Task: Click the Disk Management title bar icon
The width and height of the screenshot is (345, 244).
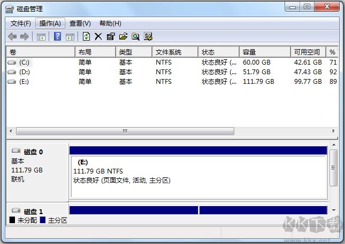Action: (10, 9)
